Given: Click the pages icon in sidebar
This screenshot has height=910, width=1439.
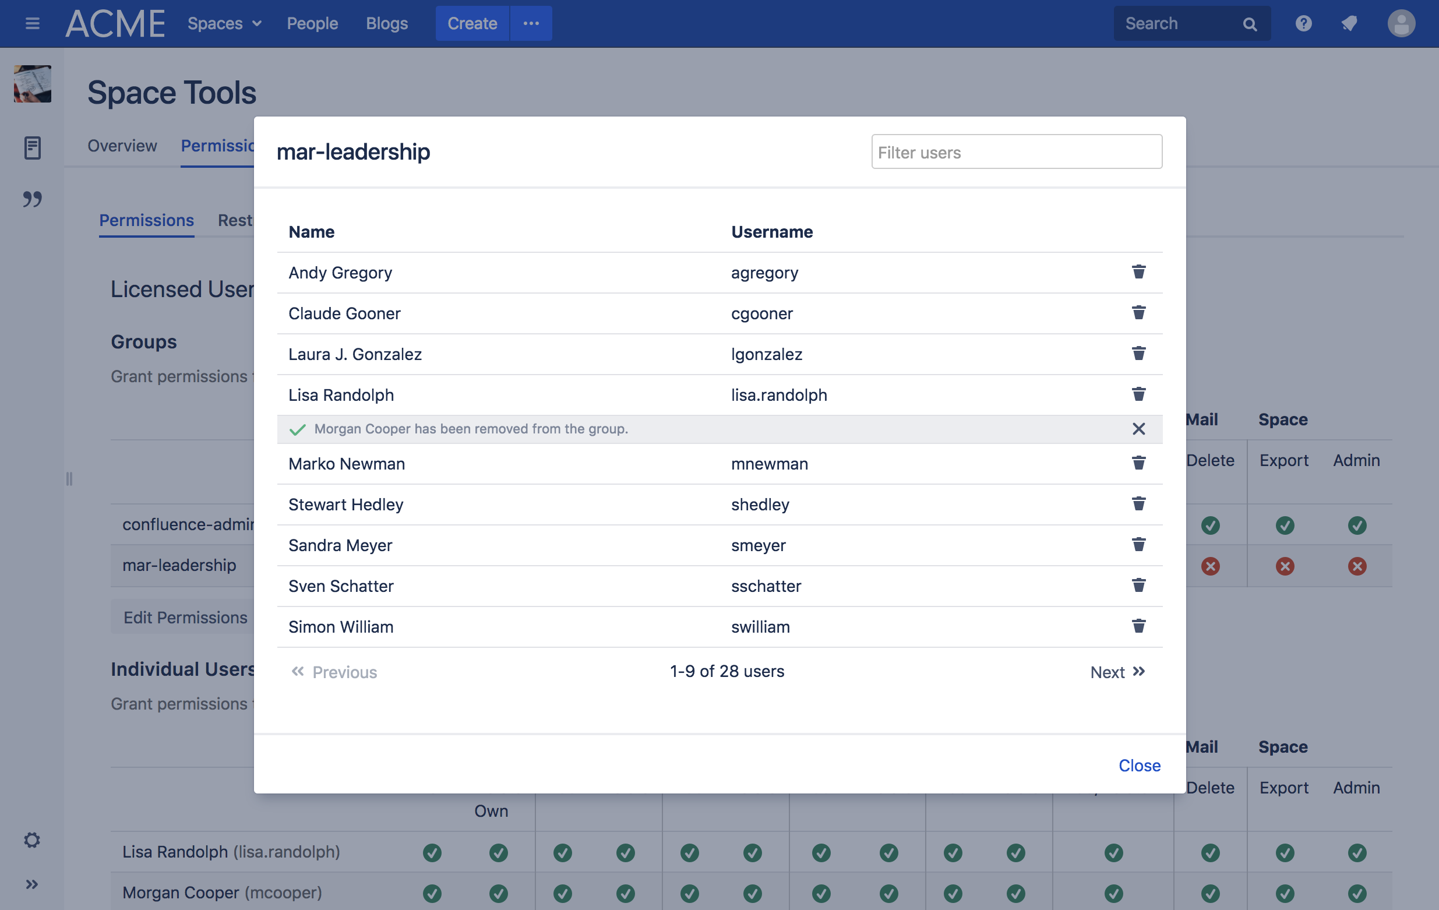Looking at the screenshot, I should pos(32,147).
